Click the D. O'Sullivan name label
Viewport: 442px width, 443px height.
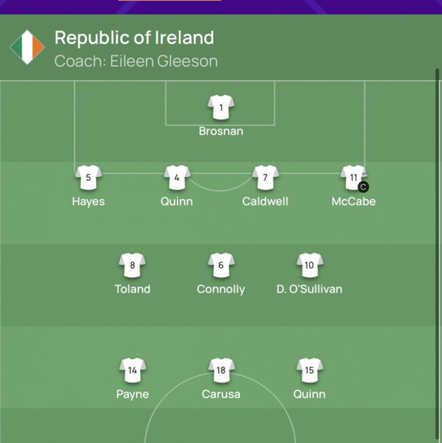click(x=309, y=289)
